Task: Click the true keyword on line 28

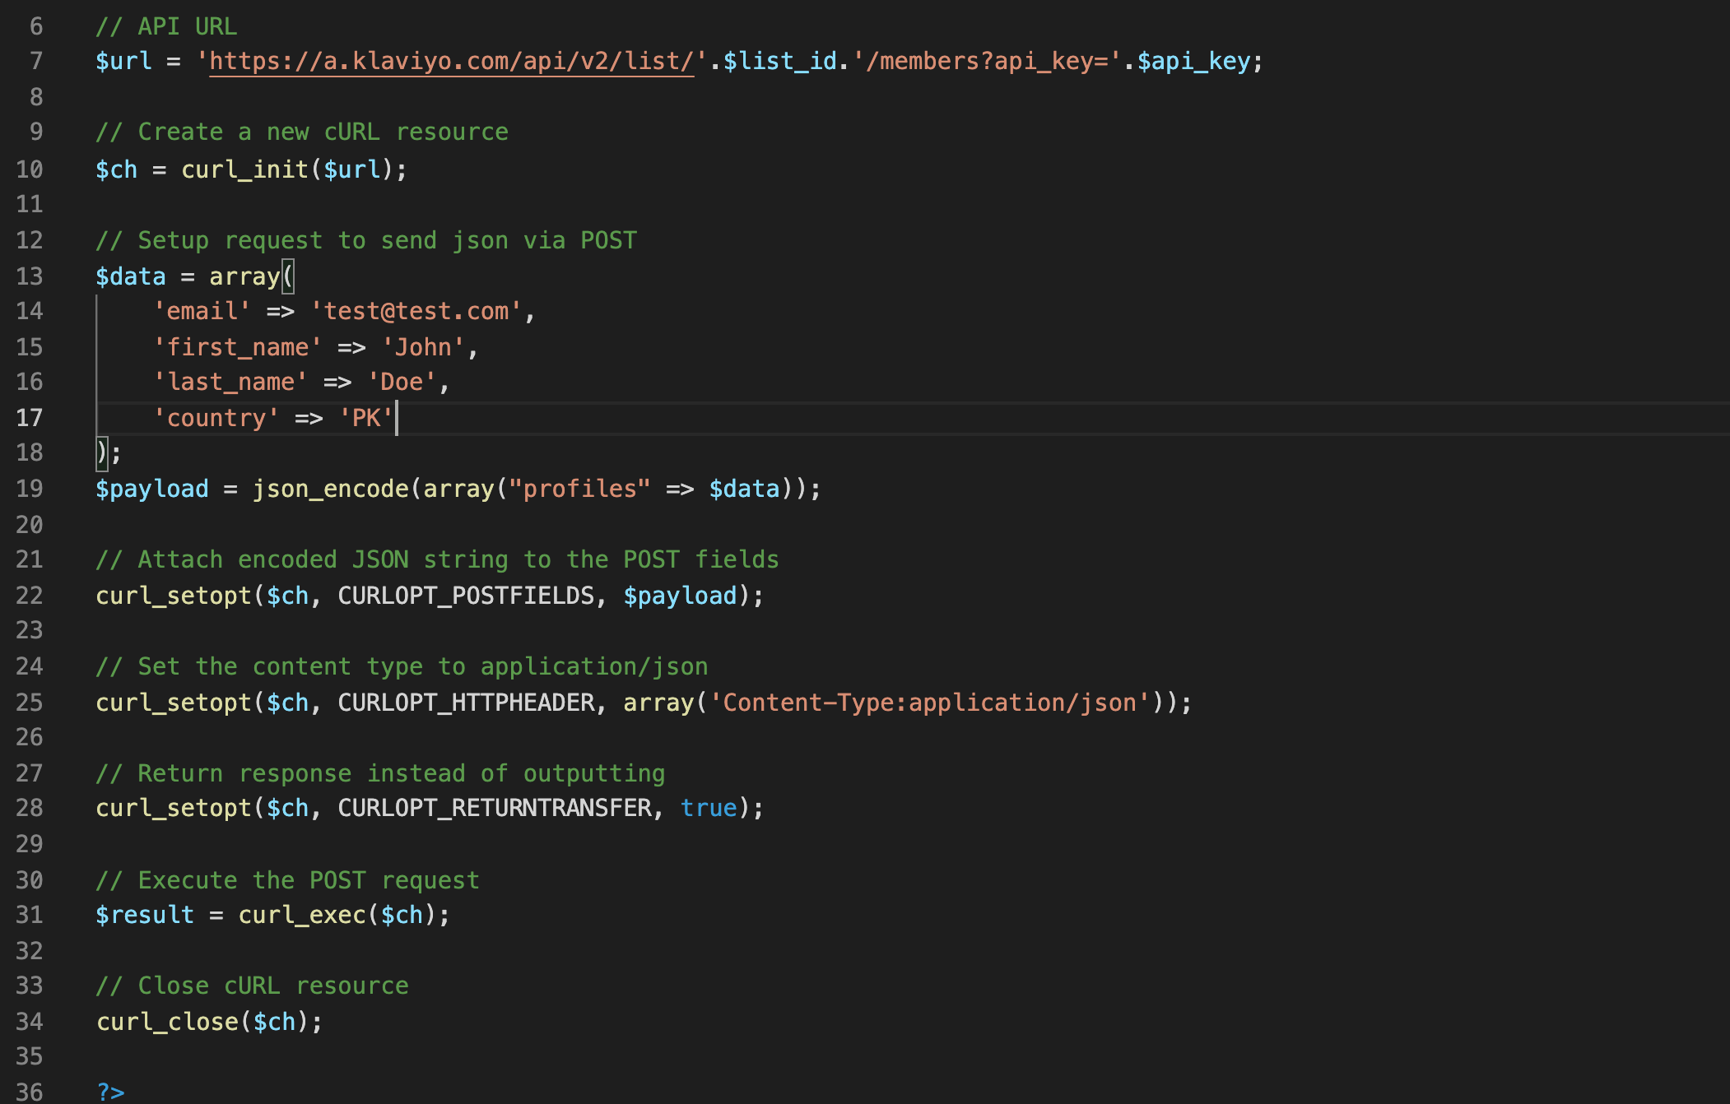Action: pyautogui.click(x=709, y=808)
